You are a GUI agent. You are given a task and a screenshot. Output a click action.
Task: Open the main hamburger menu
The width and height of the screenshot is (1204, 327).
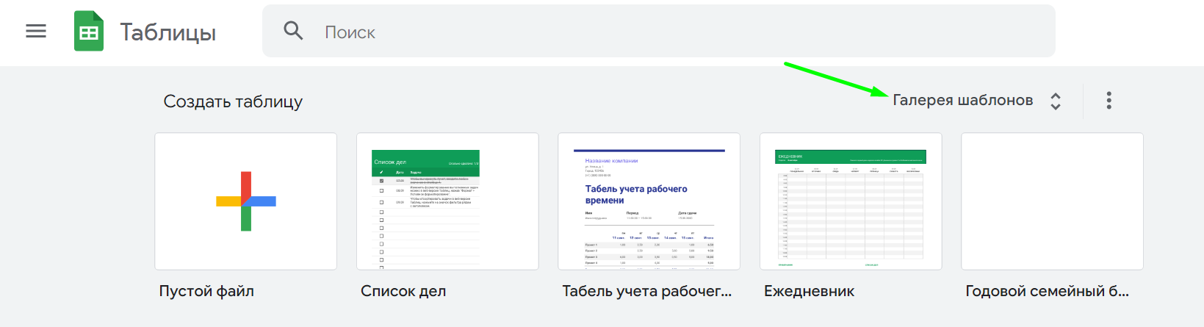pos(36,31)
